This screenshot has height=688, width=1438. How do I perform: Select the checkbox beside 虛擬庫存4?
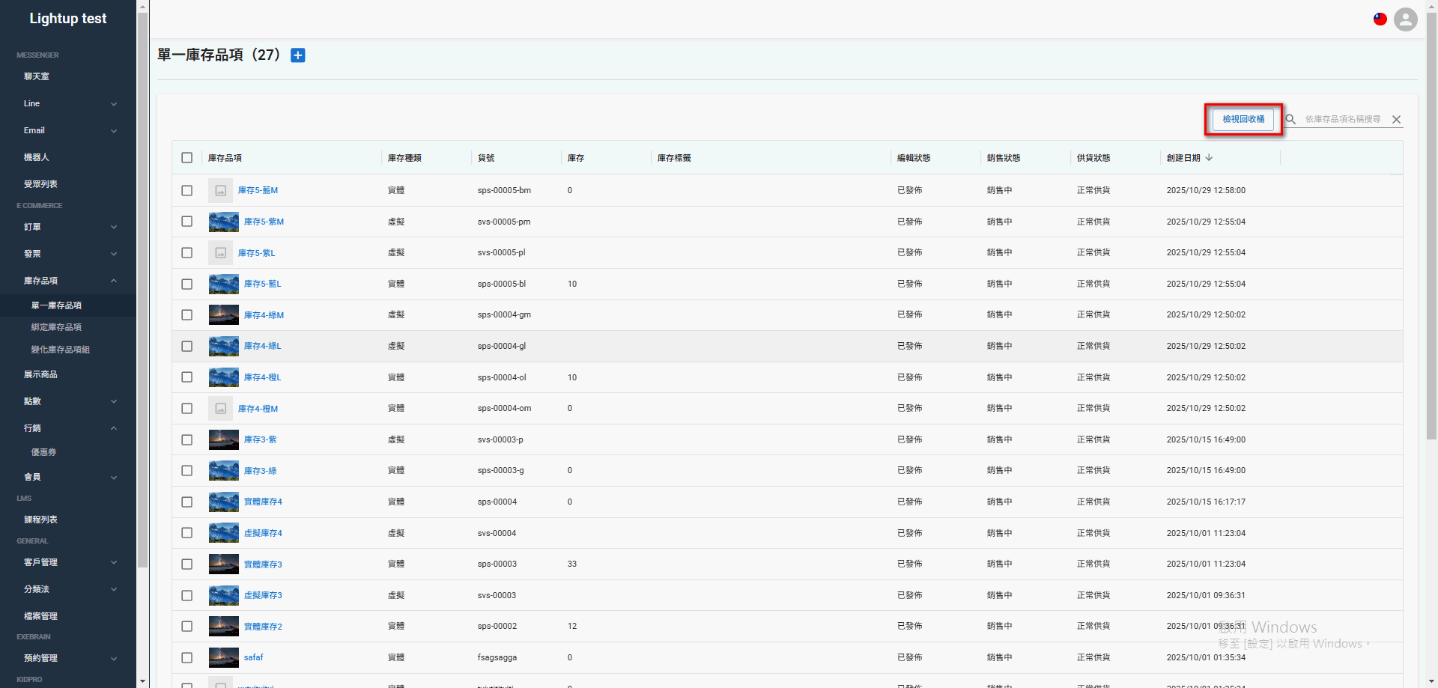point(187,533)
